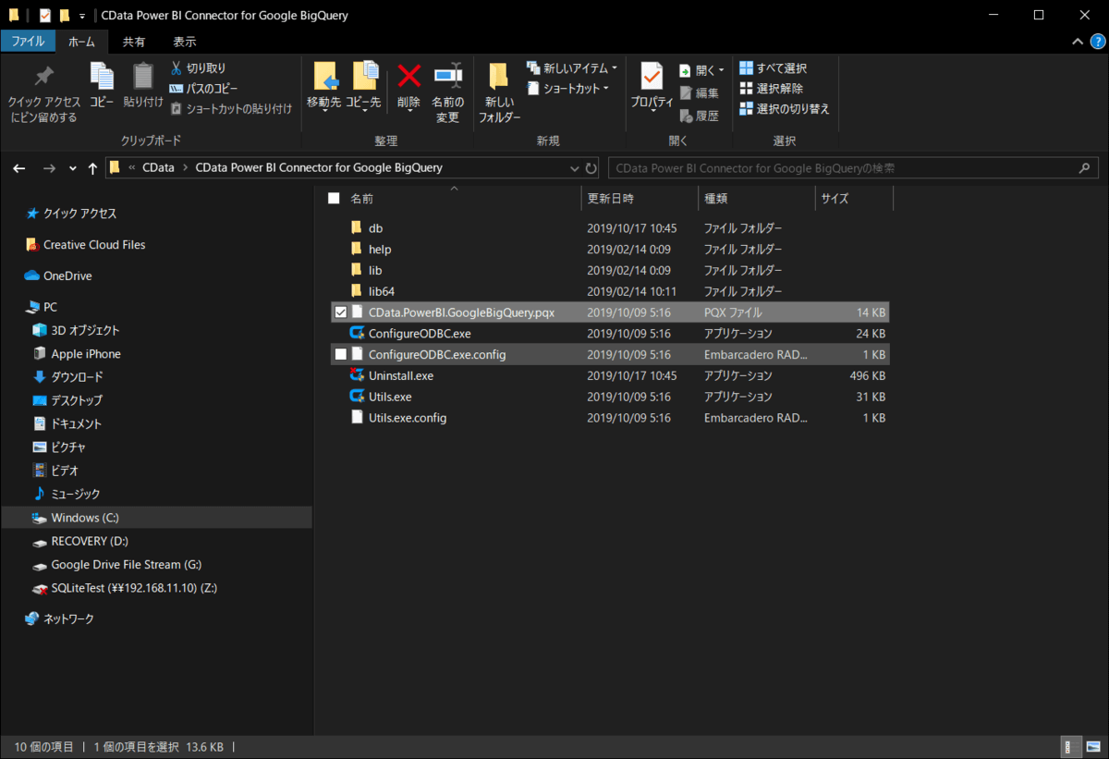The width and height of the screenshot is (1109, 759).
Task: Click the Utils.exe application icon
Action: [x=357, y=397]
